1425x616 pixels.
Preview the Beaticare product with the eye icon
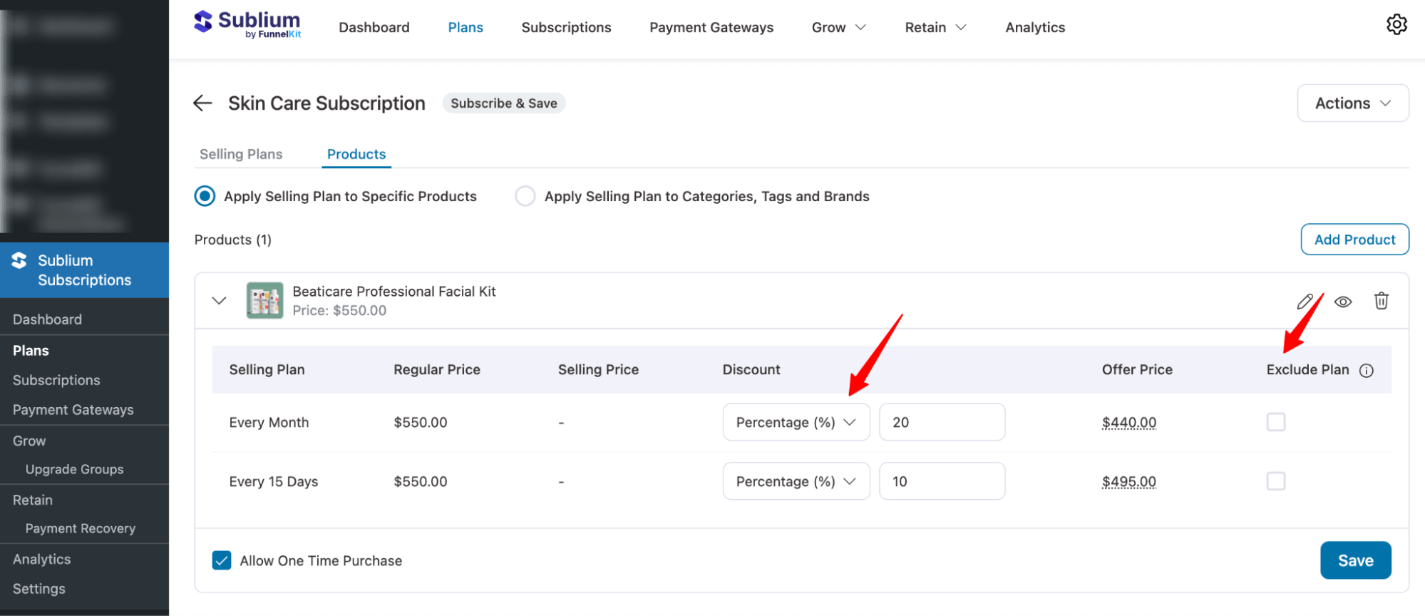point(1343,302)
